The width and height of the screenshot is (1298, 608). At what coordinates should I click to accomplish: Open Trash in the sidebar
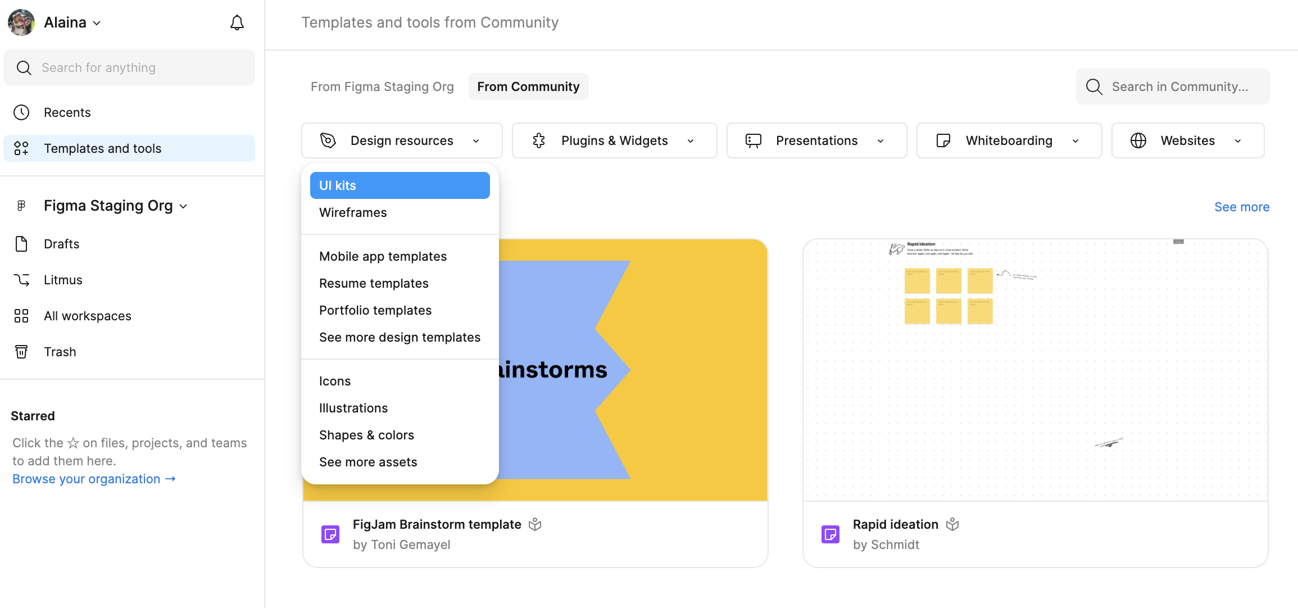coord(129,352)
